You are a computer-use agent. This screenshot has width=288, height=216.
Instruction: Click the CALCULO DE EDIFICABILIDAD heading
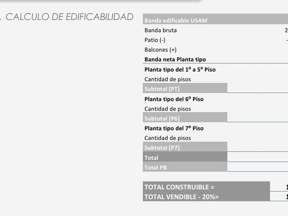(69, 17)
